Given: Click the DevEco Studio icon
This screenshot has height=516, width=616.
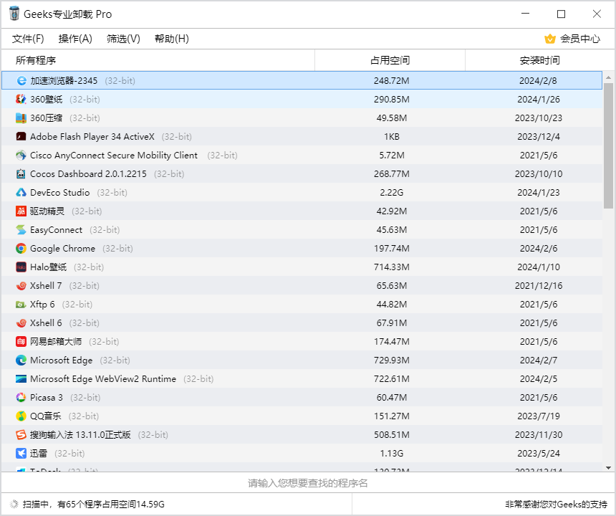Looking at the screenshot, I should [21, 193].
